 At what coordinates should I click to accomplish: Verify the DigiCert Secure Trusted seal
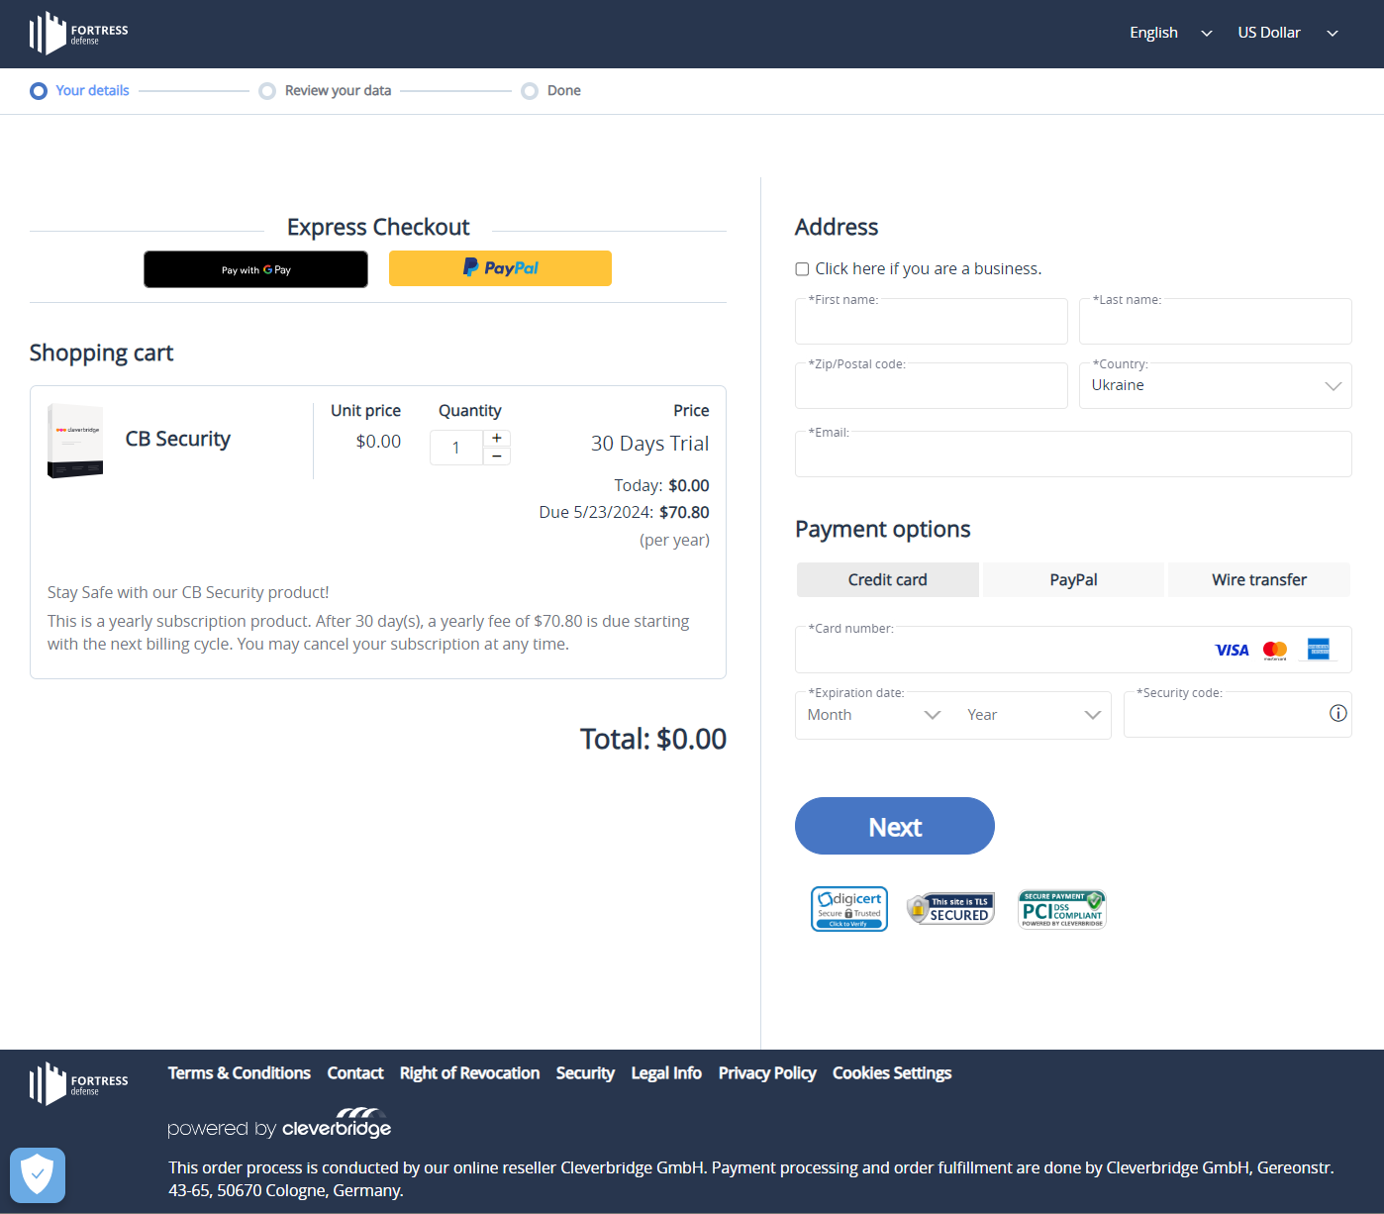click(x=849, y=909)
